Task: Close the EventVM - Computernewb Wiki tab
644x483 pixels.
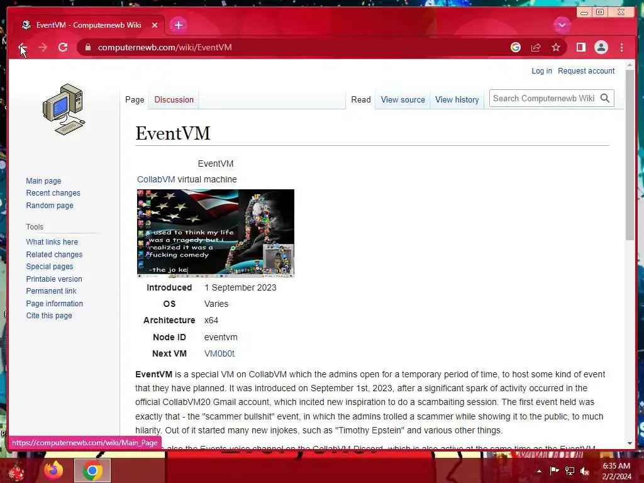Action: coord(155,25)
